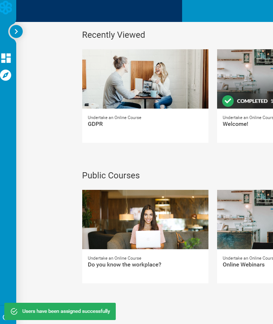Select the Welcome! course title
This screenshot has height=324, width=273.
[235, 124]
